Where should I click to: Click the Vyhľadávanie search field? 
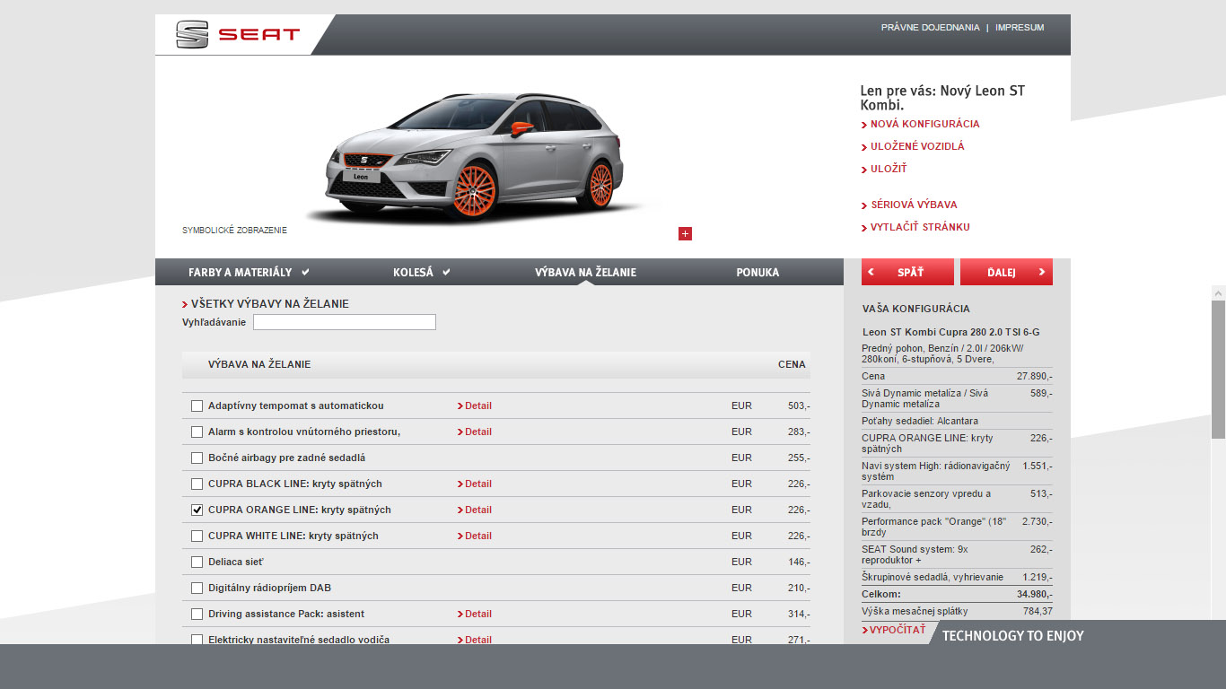pos(345,322)
